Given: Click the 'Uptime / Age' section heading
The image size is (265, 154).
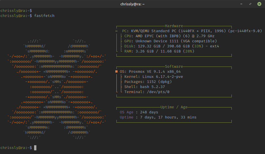Looking at the screenshot, I should click(174, 107).
